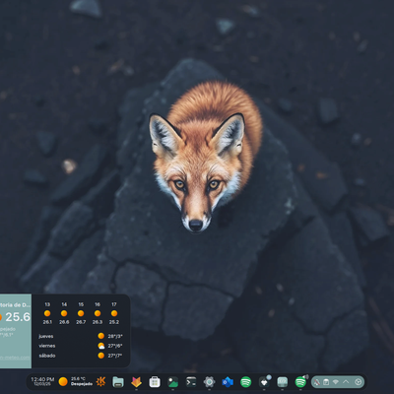Launch the image viewer dock icon
This screenshot has height=394, width=394.
(172, 382)
